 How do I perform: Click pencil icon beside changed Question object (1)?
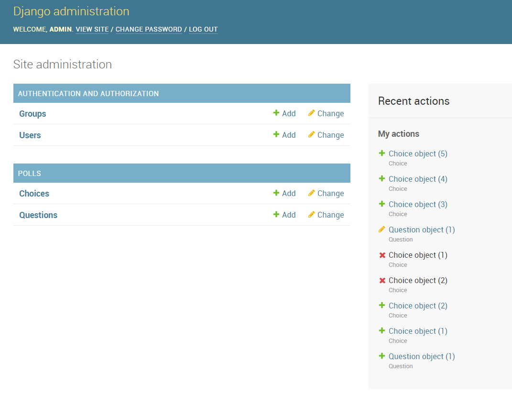pos(381,230)
